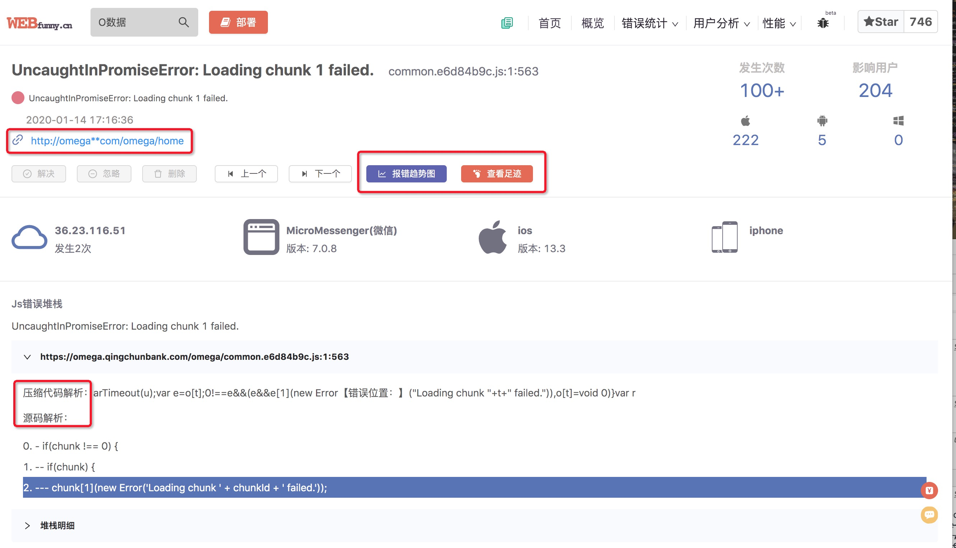Open the omega home page link

pos(107,141)
